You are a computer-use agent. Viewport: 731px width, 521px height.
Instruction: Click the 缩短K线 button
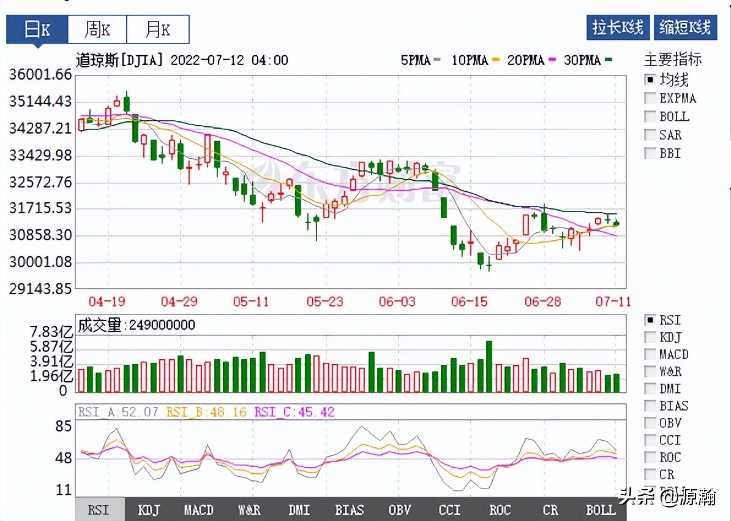tap(685, 27)
